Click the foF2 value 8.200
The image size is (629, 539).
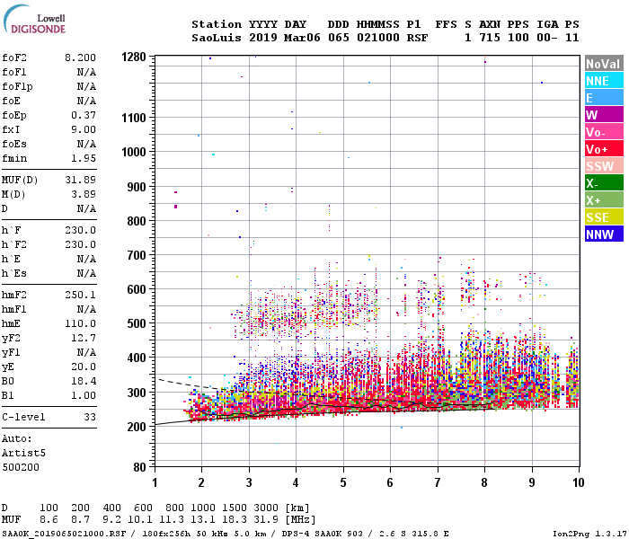pyautogui.click(x=80, y=57)
